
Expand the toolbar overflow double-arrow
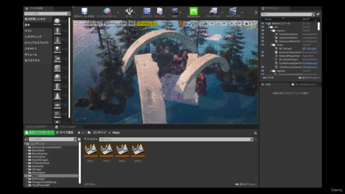coord(256,12)
